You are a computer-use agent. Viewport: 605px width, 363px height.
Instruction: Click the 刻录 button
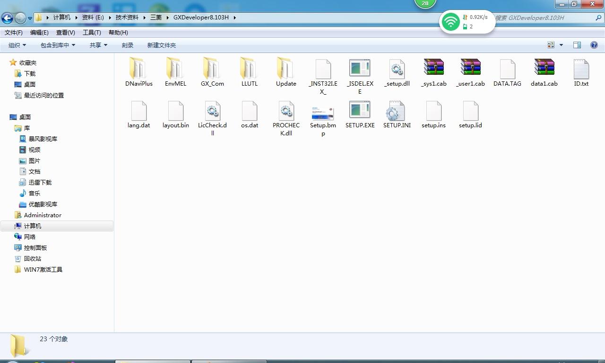[x=128, y=45]
